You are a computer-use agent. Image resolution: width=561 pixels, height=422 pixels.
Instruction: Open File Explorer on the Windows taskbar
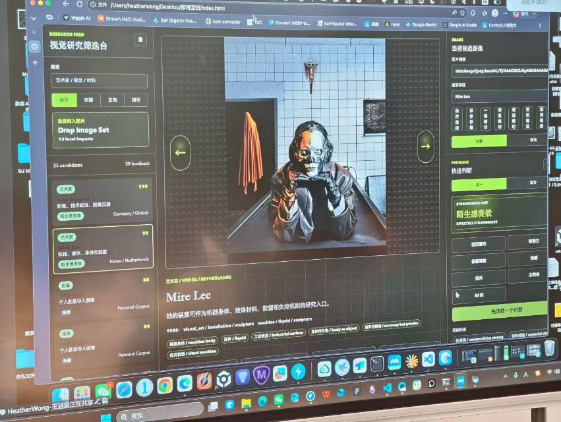(246, 404)
